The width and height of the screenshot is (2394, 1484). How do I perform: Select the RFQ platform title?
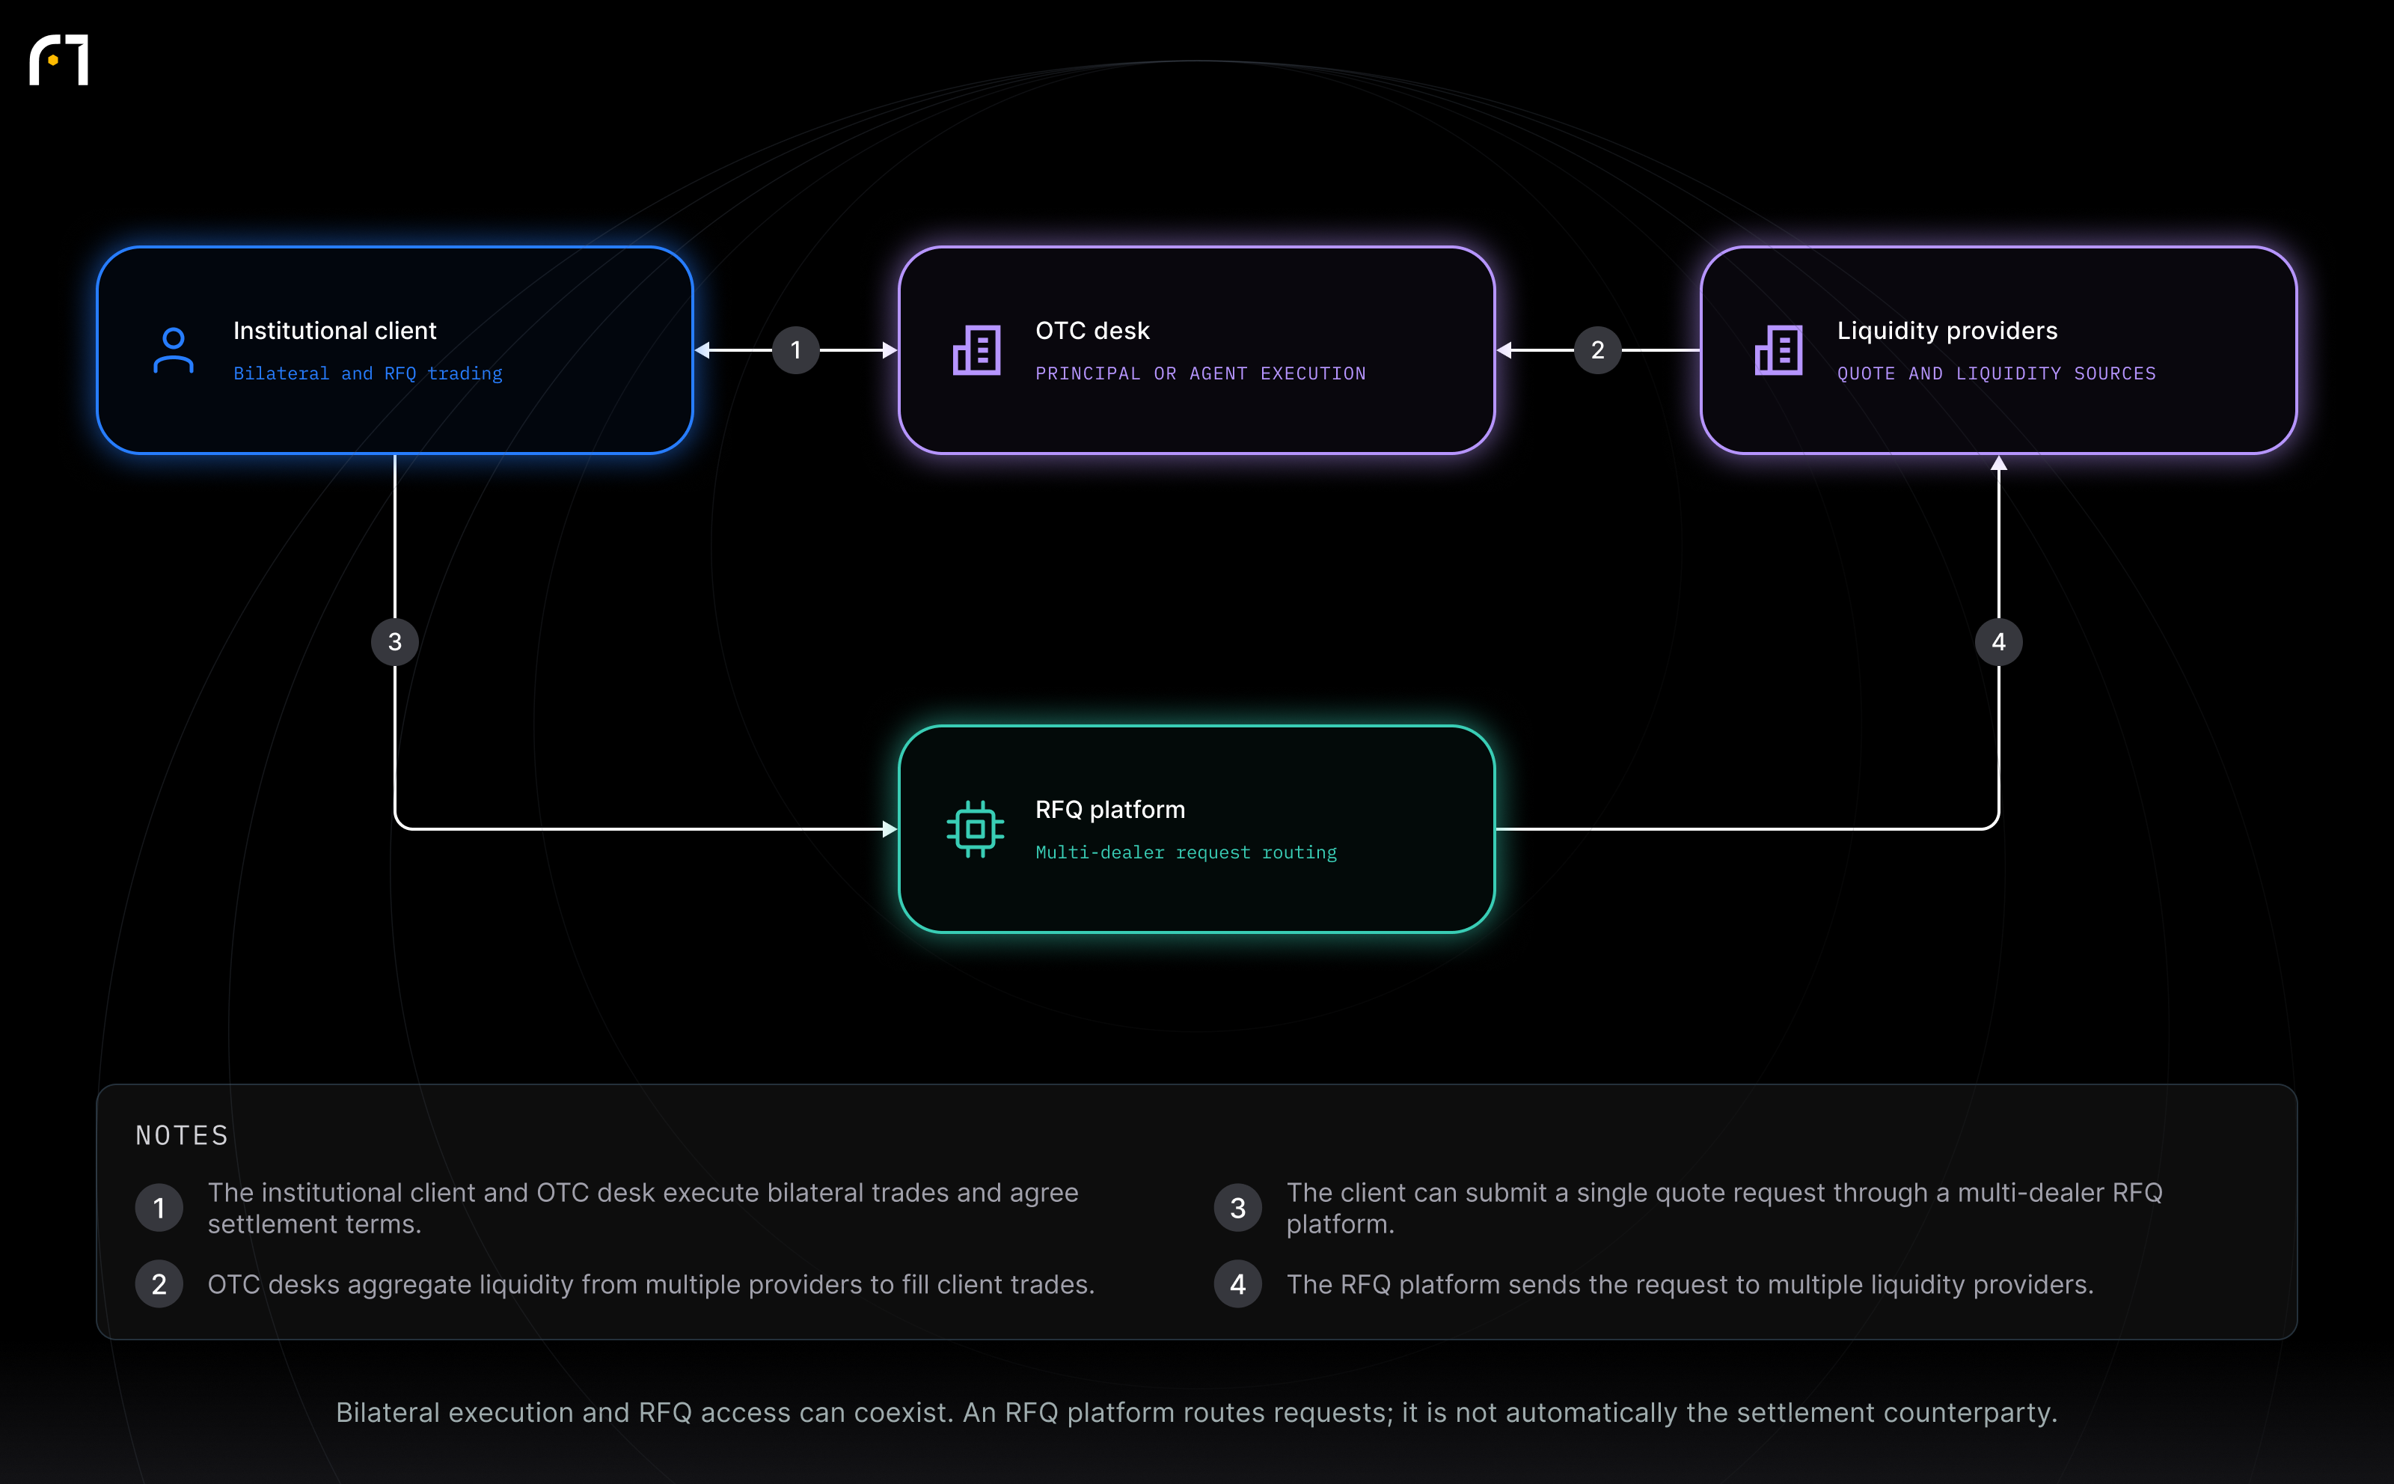1109,810
